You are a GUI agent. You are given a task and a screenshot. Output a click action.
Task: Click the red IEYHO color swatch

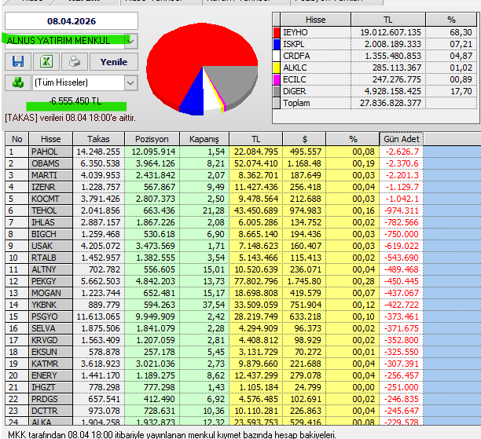point(277,32)
